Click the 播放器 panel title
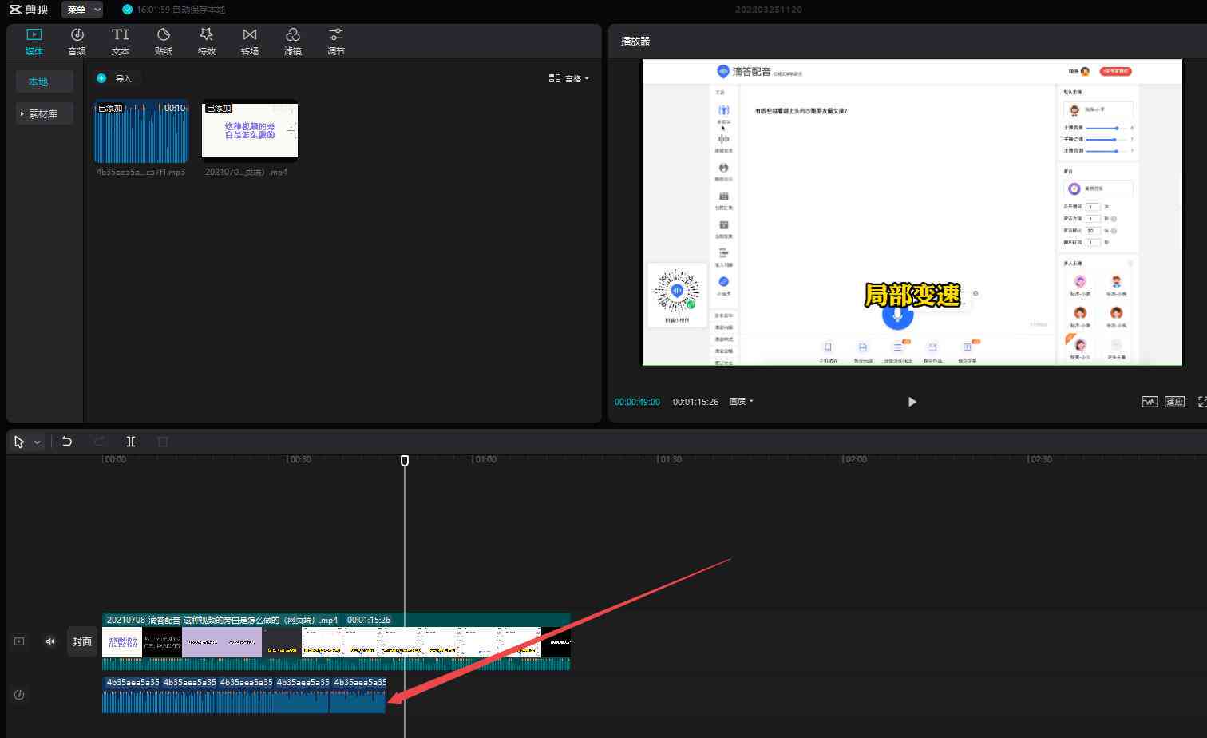This screenshot has height=738, width=1207. click(635, 41)
